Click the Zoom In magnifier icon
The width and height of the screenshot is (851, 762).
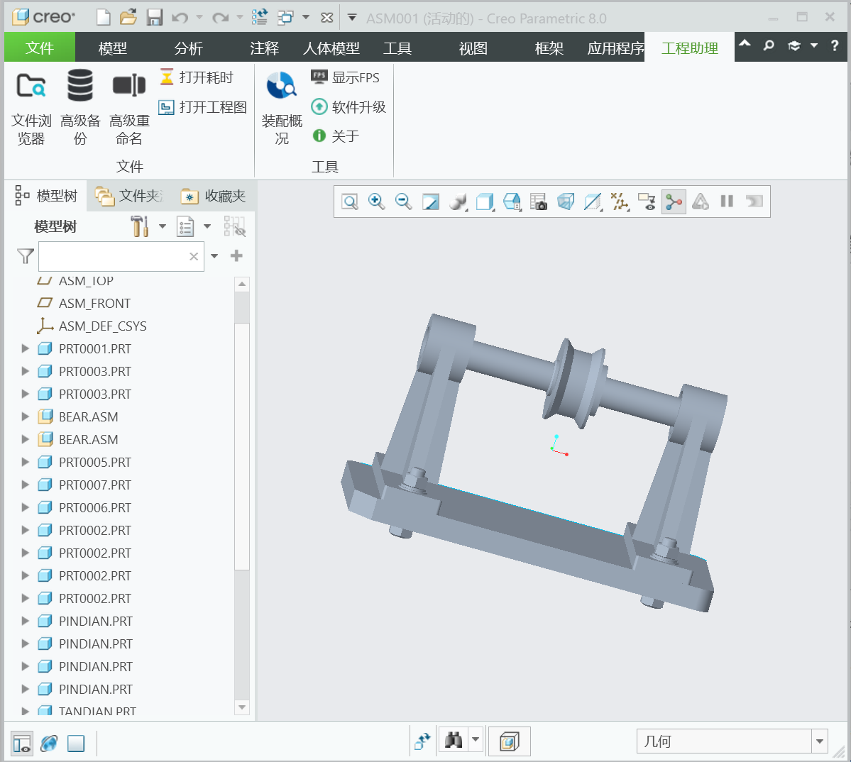pos(376,202)
